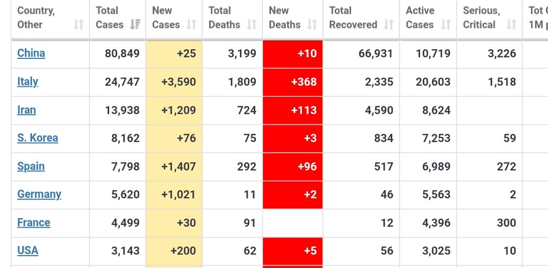Sort by Total Recovered arrows icon

389,25
